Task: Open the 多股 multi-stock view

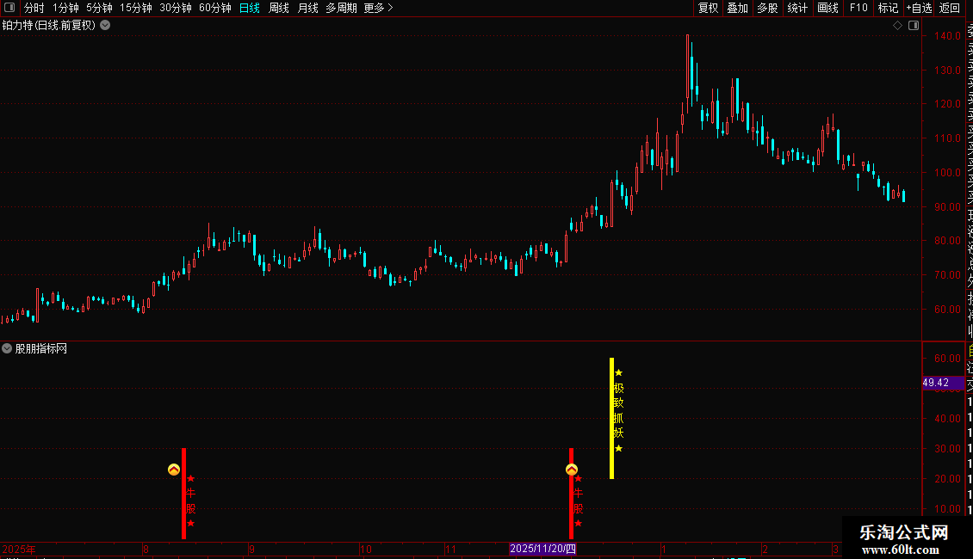Action: [767, 8]
